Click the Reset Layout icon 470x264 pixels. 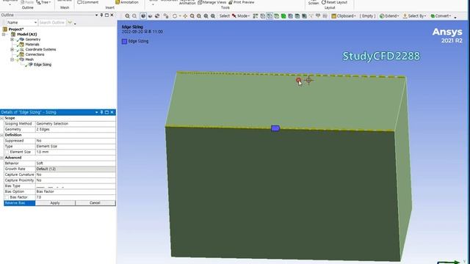coord(323,2)
